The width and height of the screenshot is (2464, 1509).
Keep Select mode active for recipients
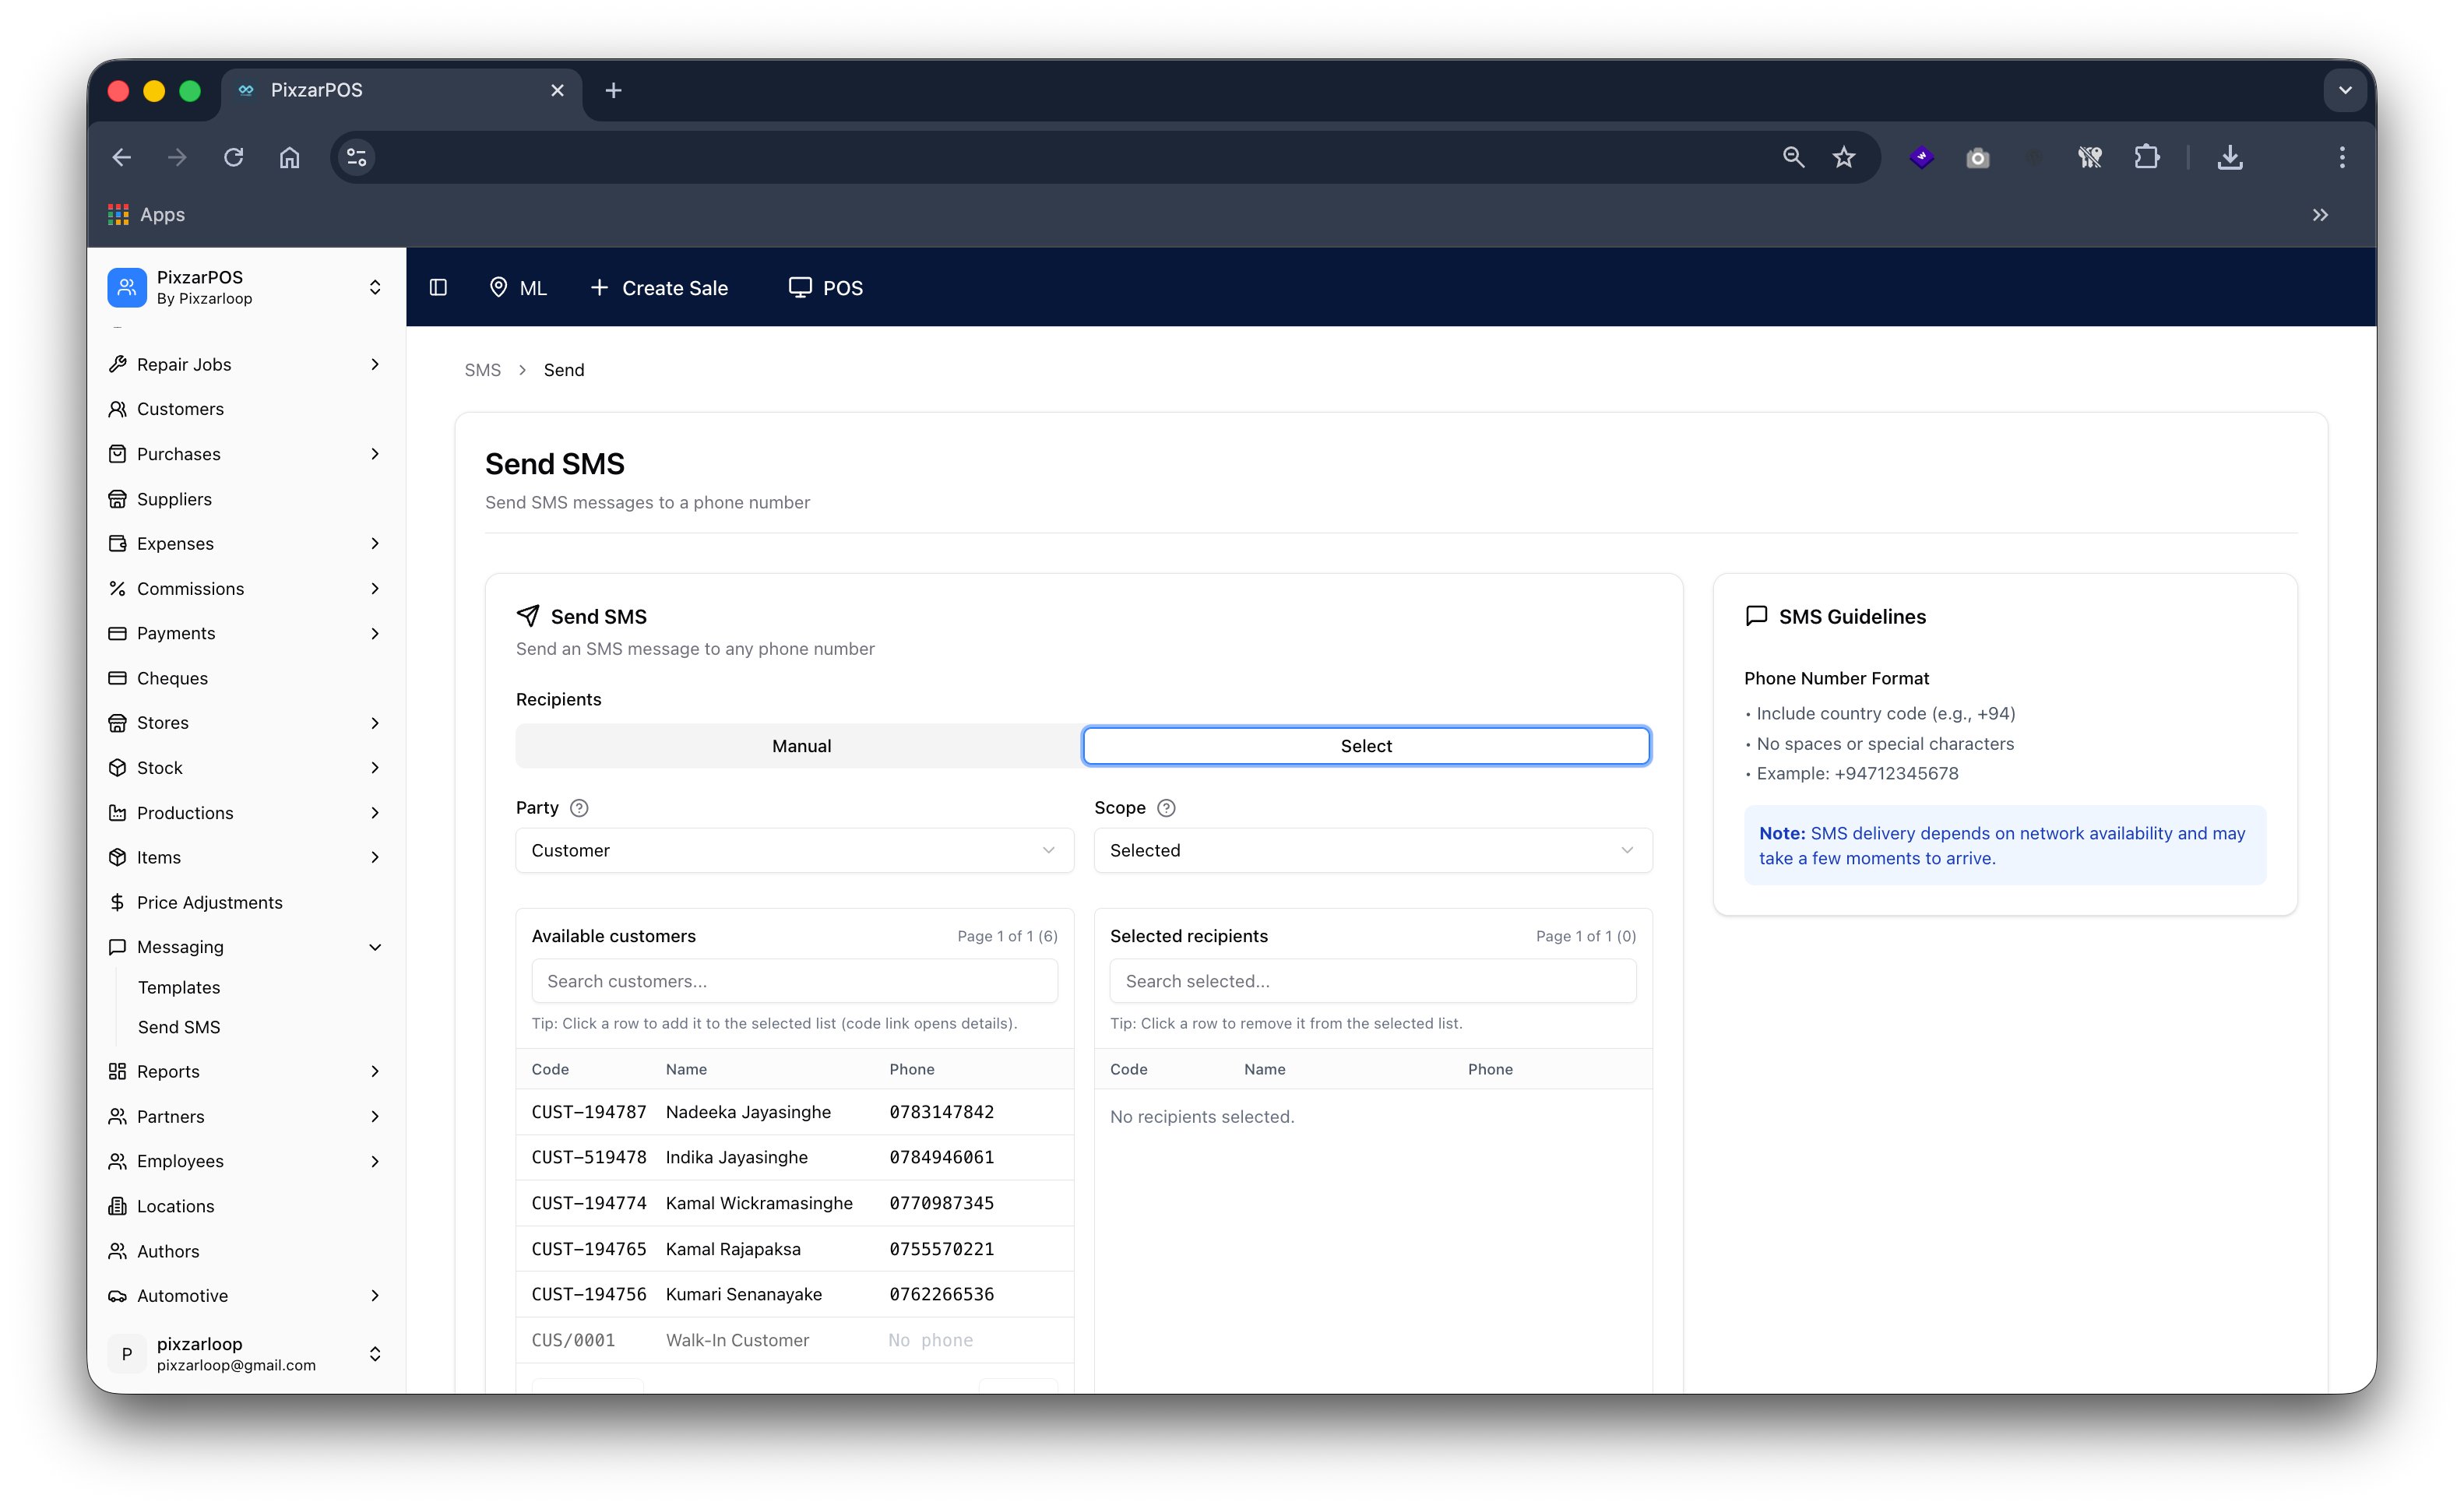point(1364,745)
